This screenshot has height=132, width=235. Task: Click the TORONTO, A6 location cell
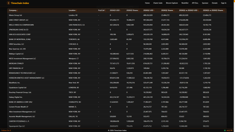pos(74,39)
